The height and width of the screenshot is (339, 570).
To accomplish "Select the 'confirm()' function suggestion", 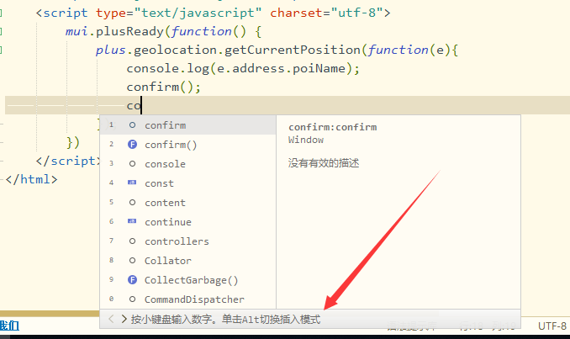I will tap(188, 145).
